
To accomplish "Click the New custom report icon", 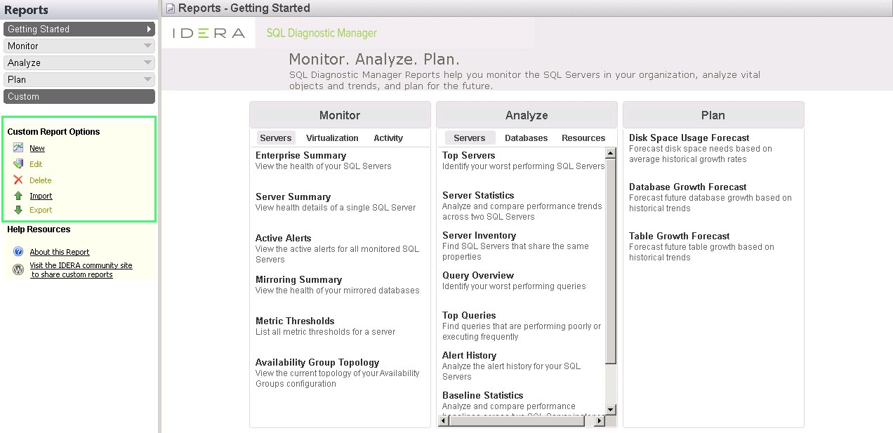I will [x=18, y=148].
